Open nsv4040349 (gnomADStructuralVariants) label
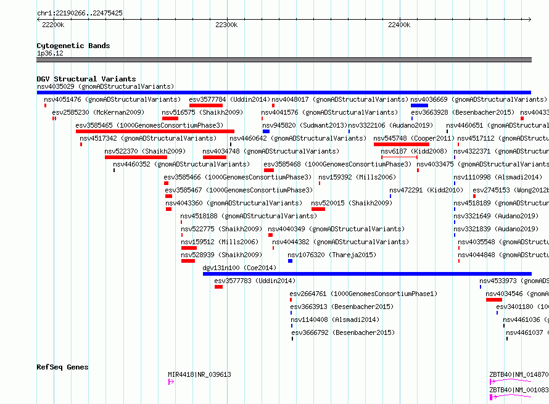 tap(336, 229)
